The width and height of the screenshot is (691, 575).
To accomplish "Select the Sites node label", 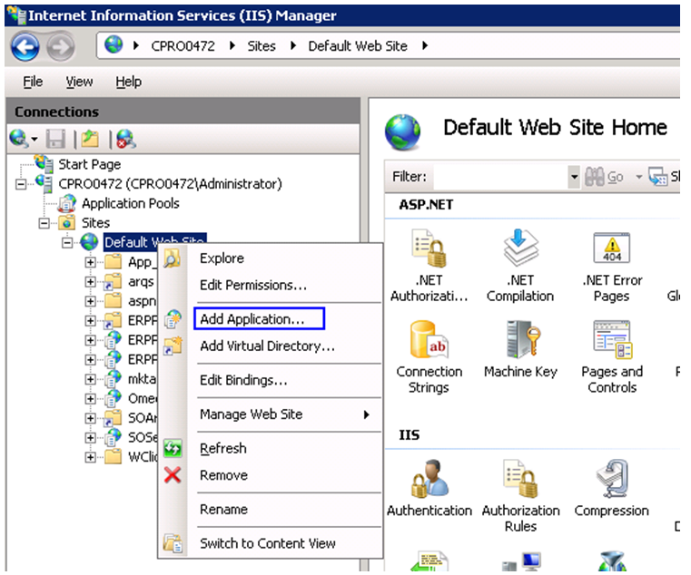I will [95, 223].
